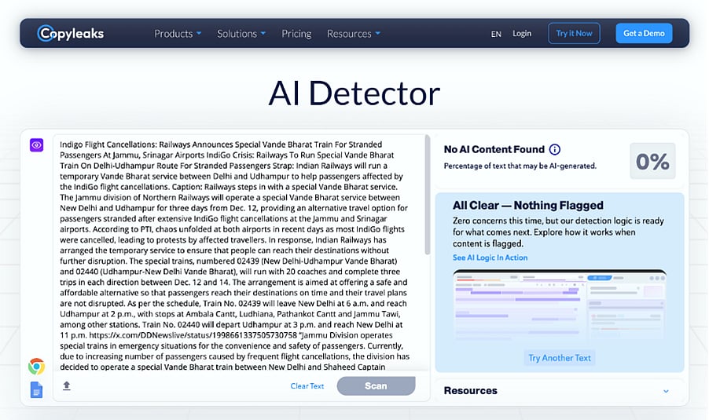Screen dimensions: 709x420
Task: Open the See AI Logic In Action link
Action: tap(490, 257)
